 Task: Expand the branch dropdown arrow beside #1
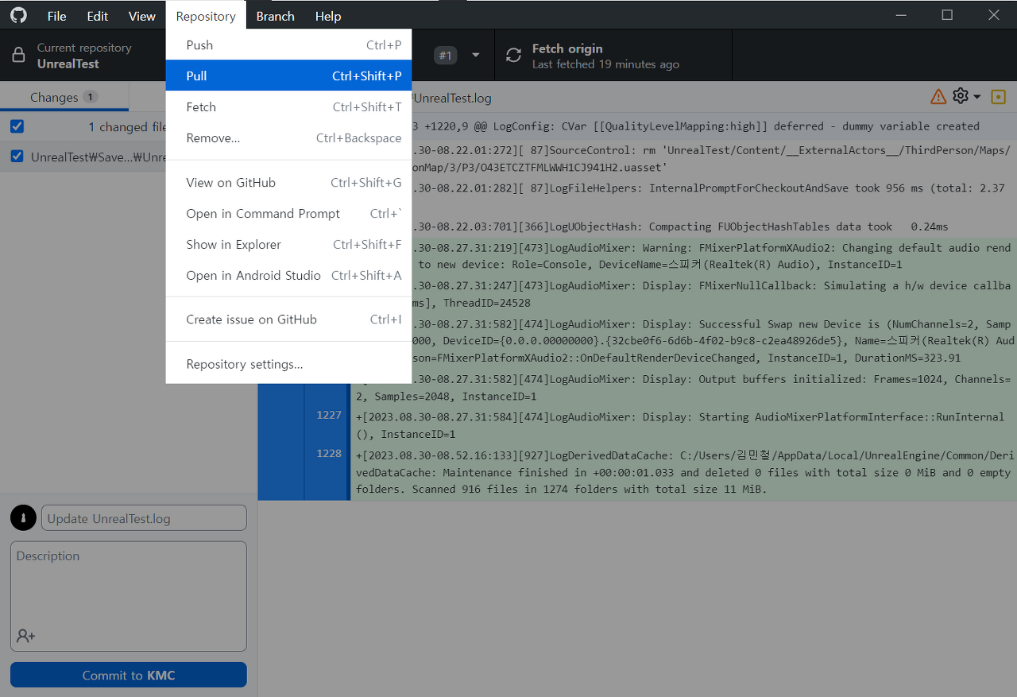tap(476, 56)
